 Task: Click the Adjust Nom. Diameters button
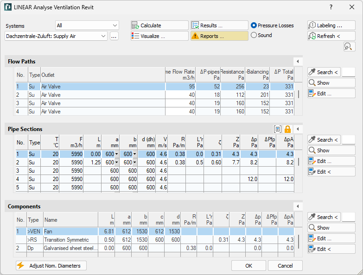point(51,266)
